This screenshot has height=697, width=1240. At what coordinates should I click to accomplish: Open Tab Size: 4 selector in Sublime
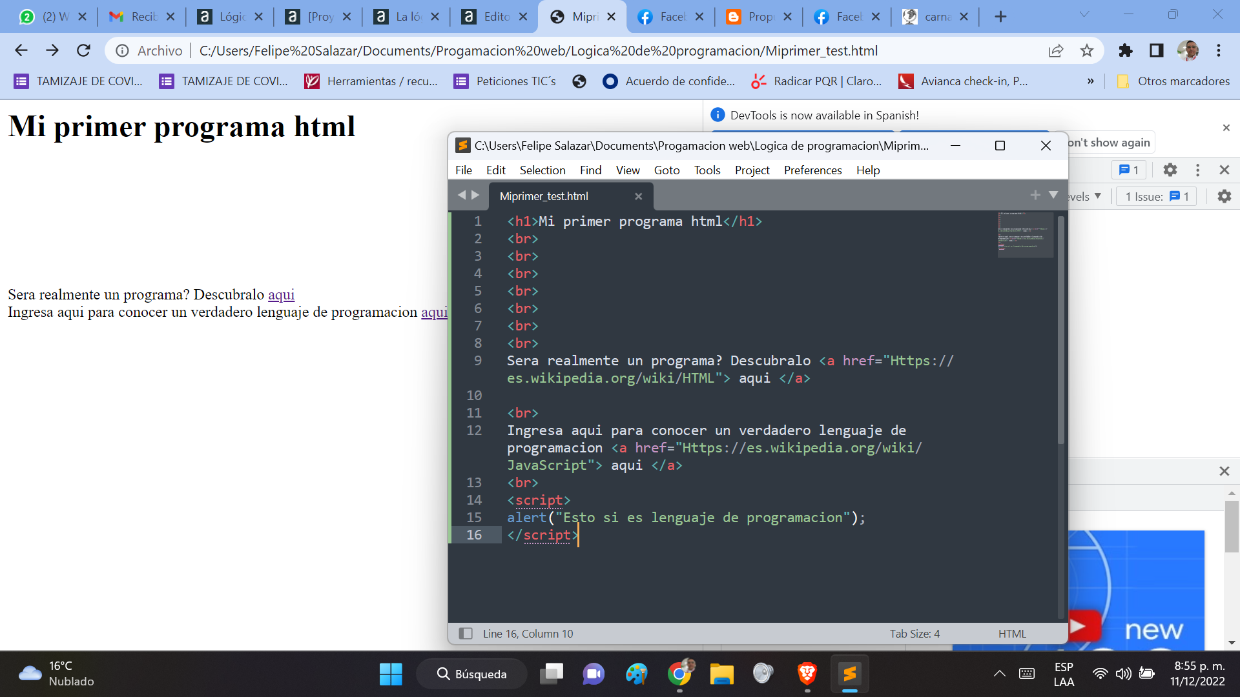coord(914,634)
